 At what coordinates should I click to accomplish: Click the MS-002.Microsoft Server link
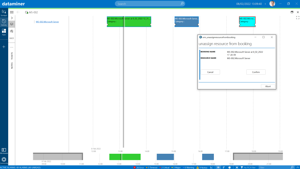(x=47, y=22)
